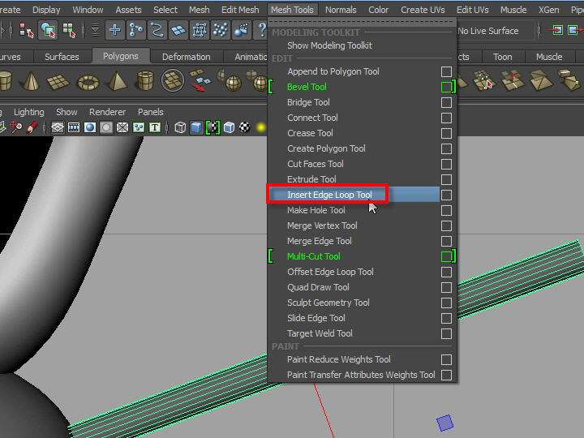Open the viewport Lighting menu
Image resolution: width=584 pixels, height=438 pixels.
coord(29,112)
